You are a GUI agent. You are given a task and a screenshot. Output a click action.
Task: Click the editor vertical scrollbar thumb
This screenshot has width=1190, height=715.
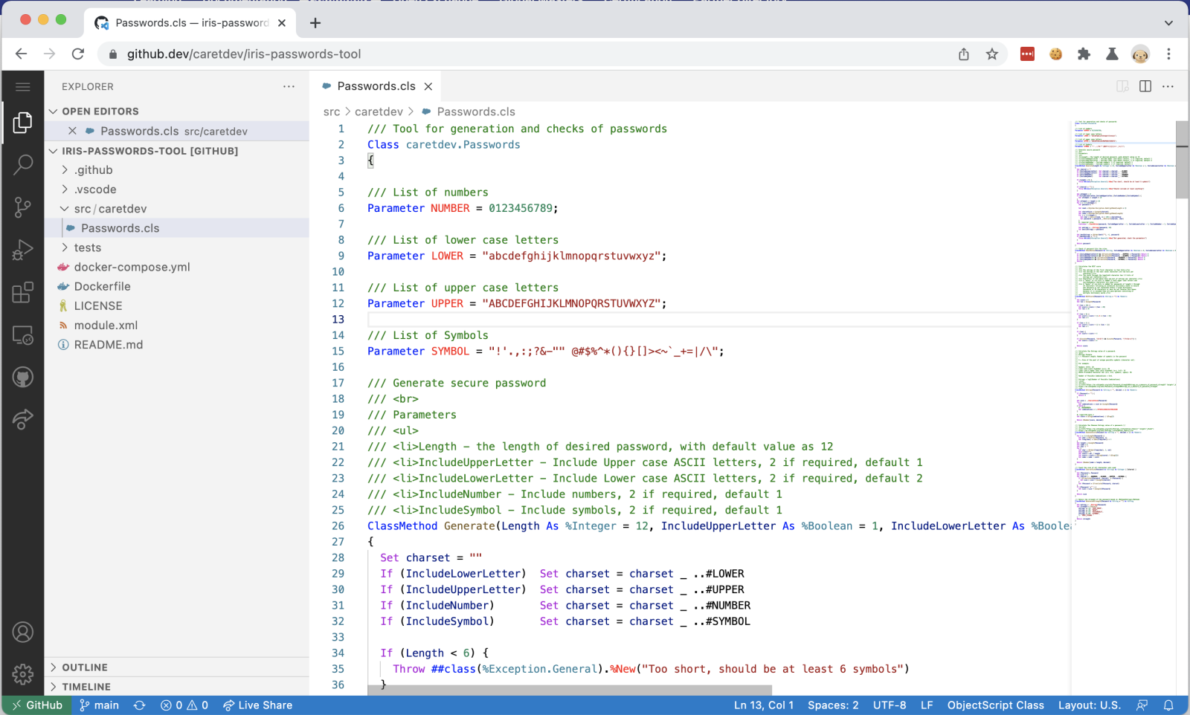click(1182, 160)
